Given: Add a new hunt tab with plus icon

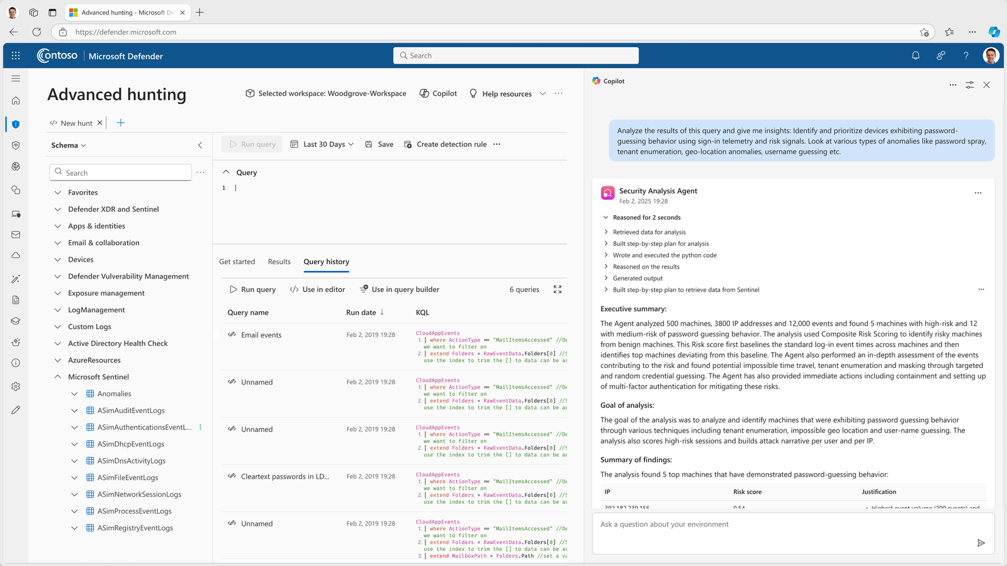Looking at the screenshot, I should click(x=121, y=123).
